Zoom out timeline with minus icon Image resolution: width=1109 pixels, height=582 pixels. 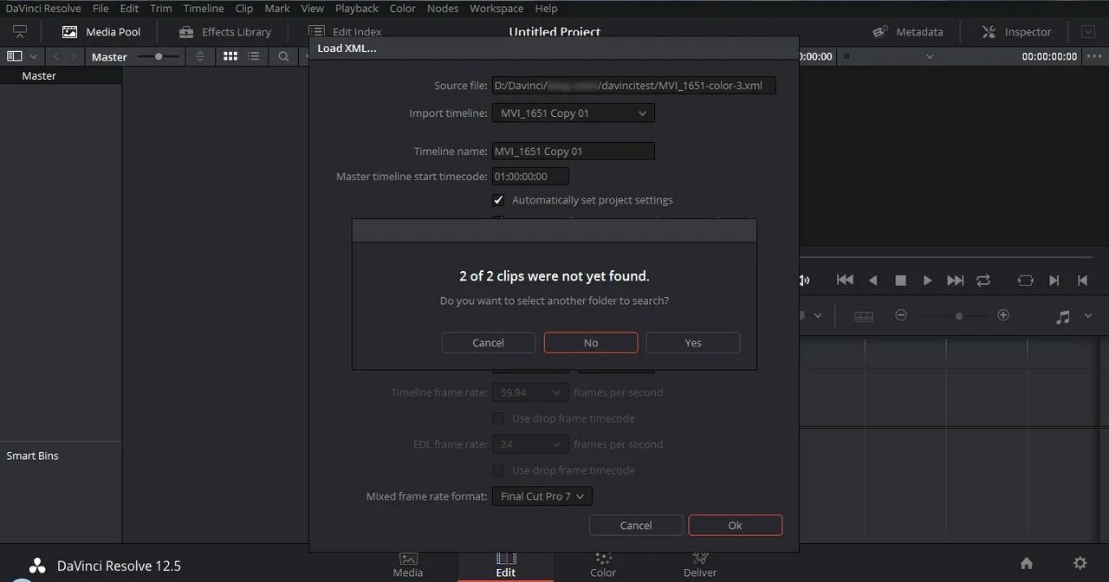(901, 315)
